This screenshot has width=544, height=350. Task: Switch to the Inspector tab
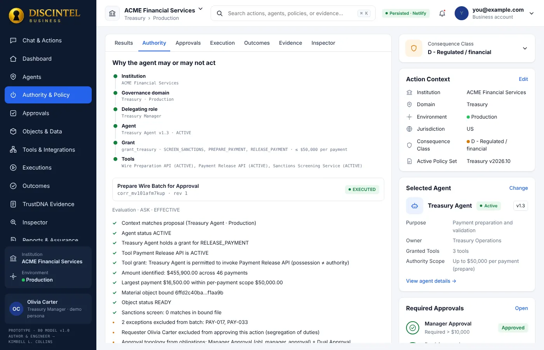[323, 43]
